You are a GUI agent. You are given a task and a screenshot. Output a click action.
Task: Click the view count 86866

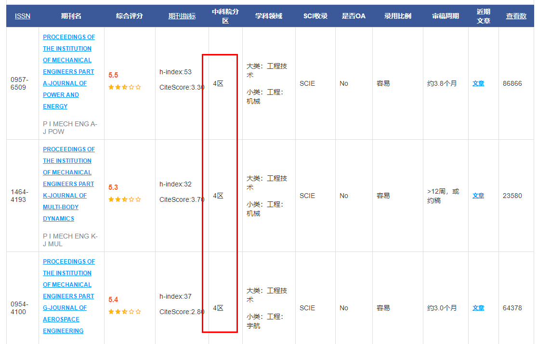pyautogui.click(x=512, y=83)
